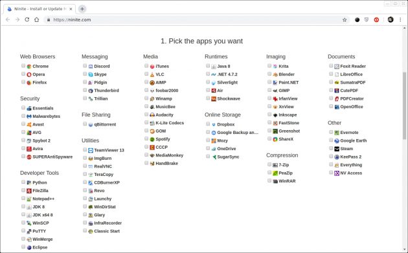Tick the Classic Start checkbox
408x253 pixels.
click(85, 230)
